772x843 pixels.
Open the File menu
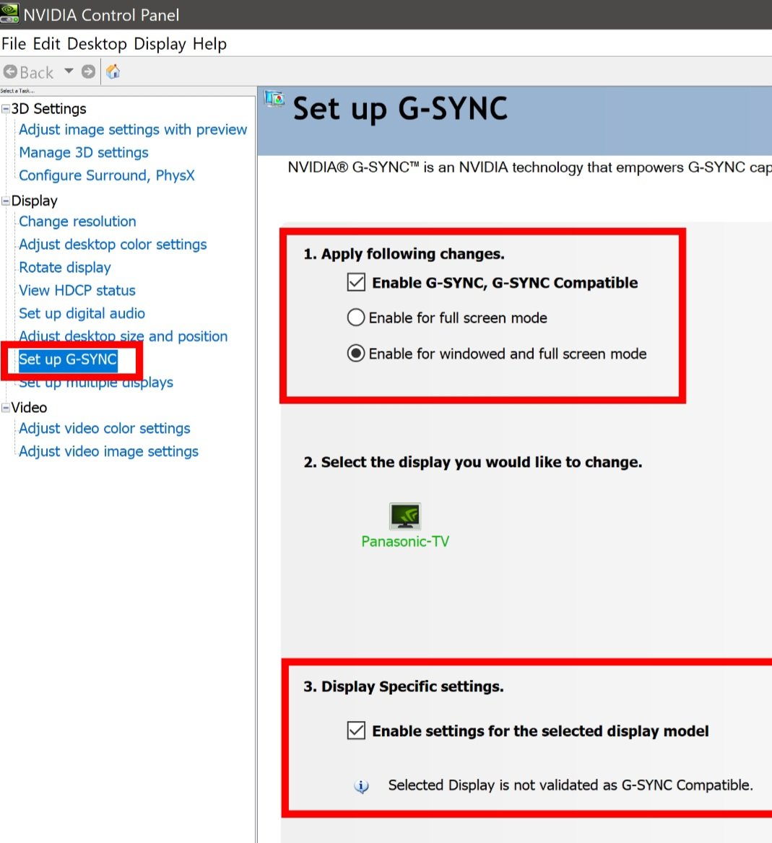pyautogui.click(x=14, y=43)
